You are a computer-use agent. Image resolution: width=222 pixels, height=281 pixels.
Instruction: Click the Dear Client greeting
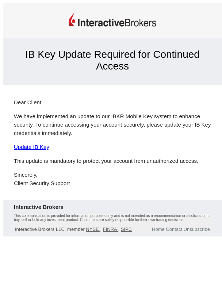(28, 102)
